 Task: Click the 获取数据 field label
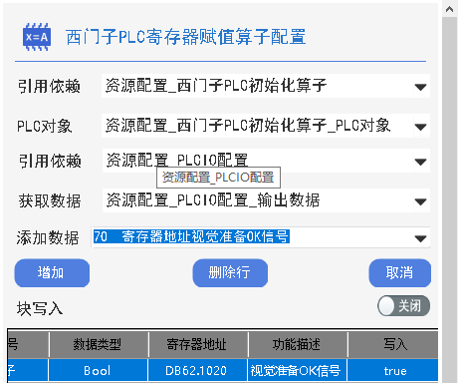click(50, 201)
